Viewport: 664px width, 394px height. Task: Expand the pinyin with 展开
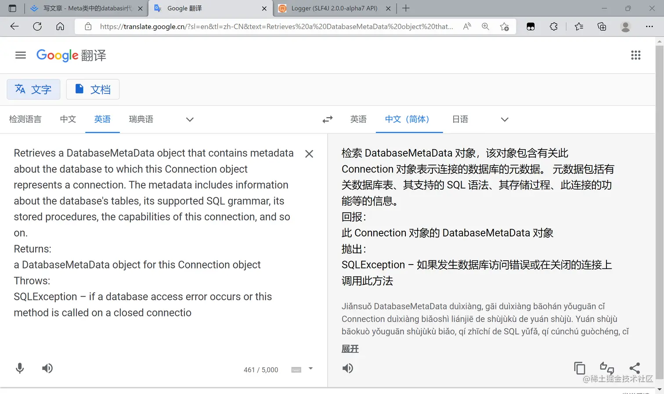(350, 349)
